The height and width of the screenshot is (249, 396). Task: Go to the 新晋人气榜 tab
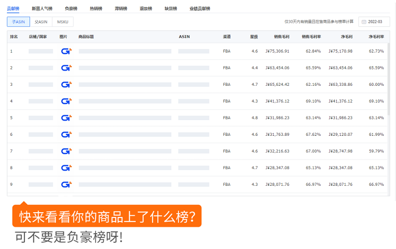[x=42, y=9]
